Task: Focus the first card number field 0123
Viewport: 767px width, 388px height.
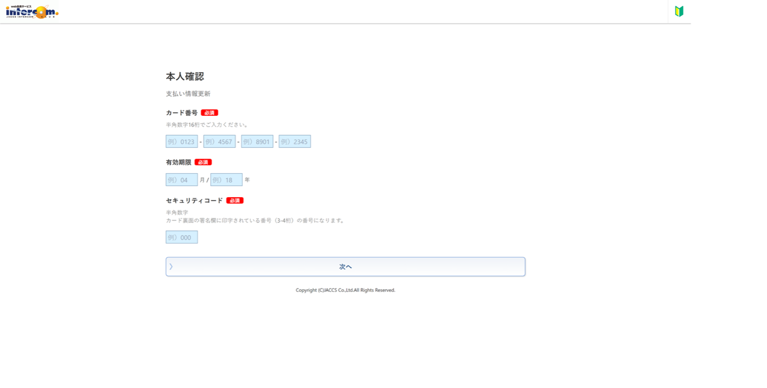Action: pos(182,141)
